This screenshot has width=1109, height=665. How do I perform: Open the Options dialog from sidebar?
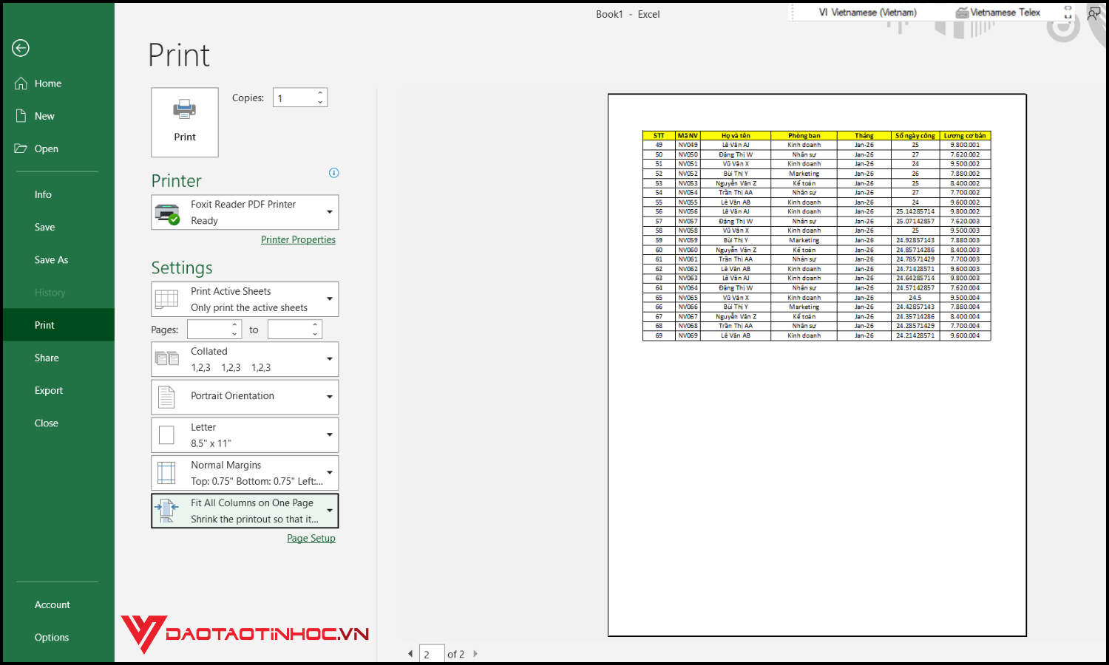tap(52, 637)
